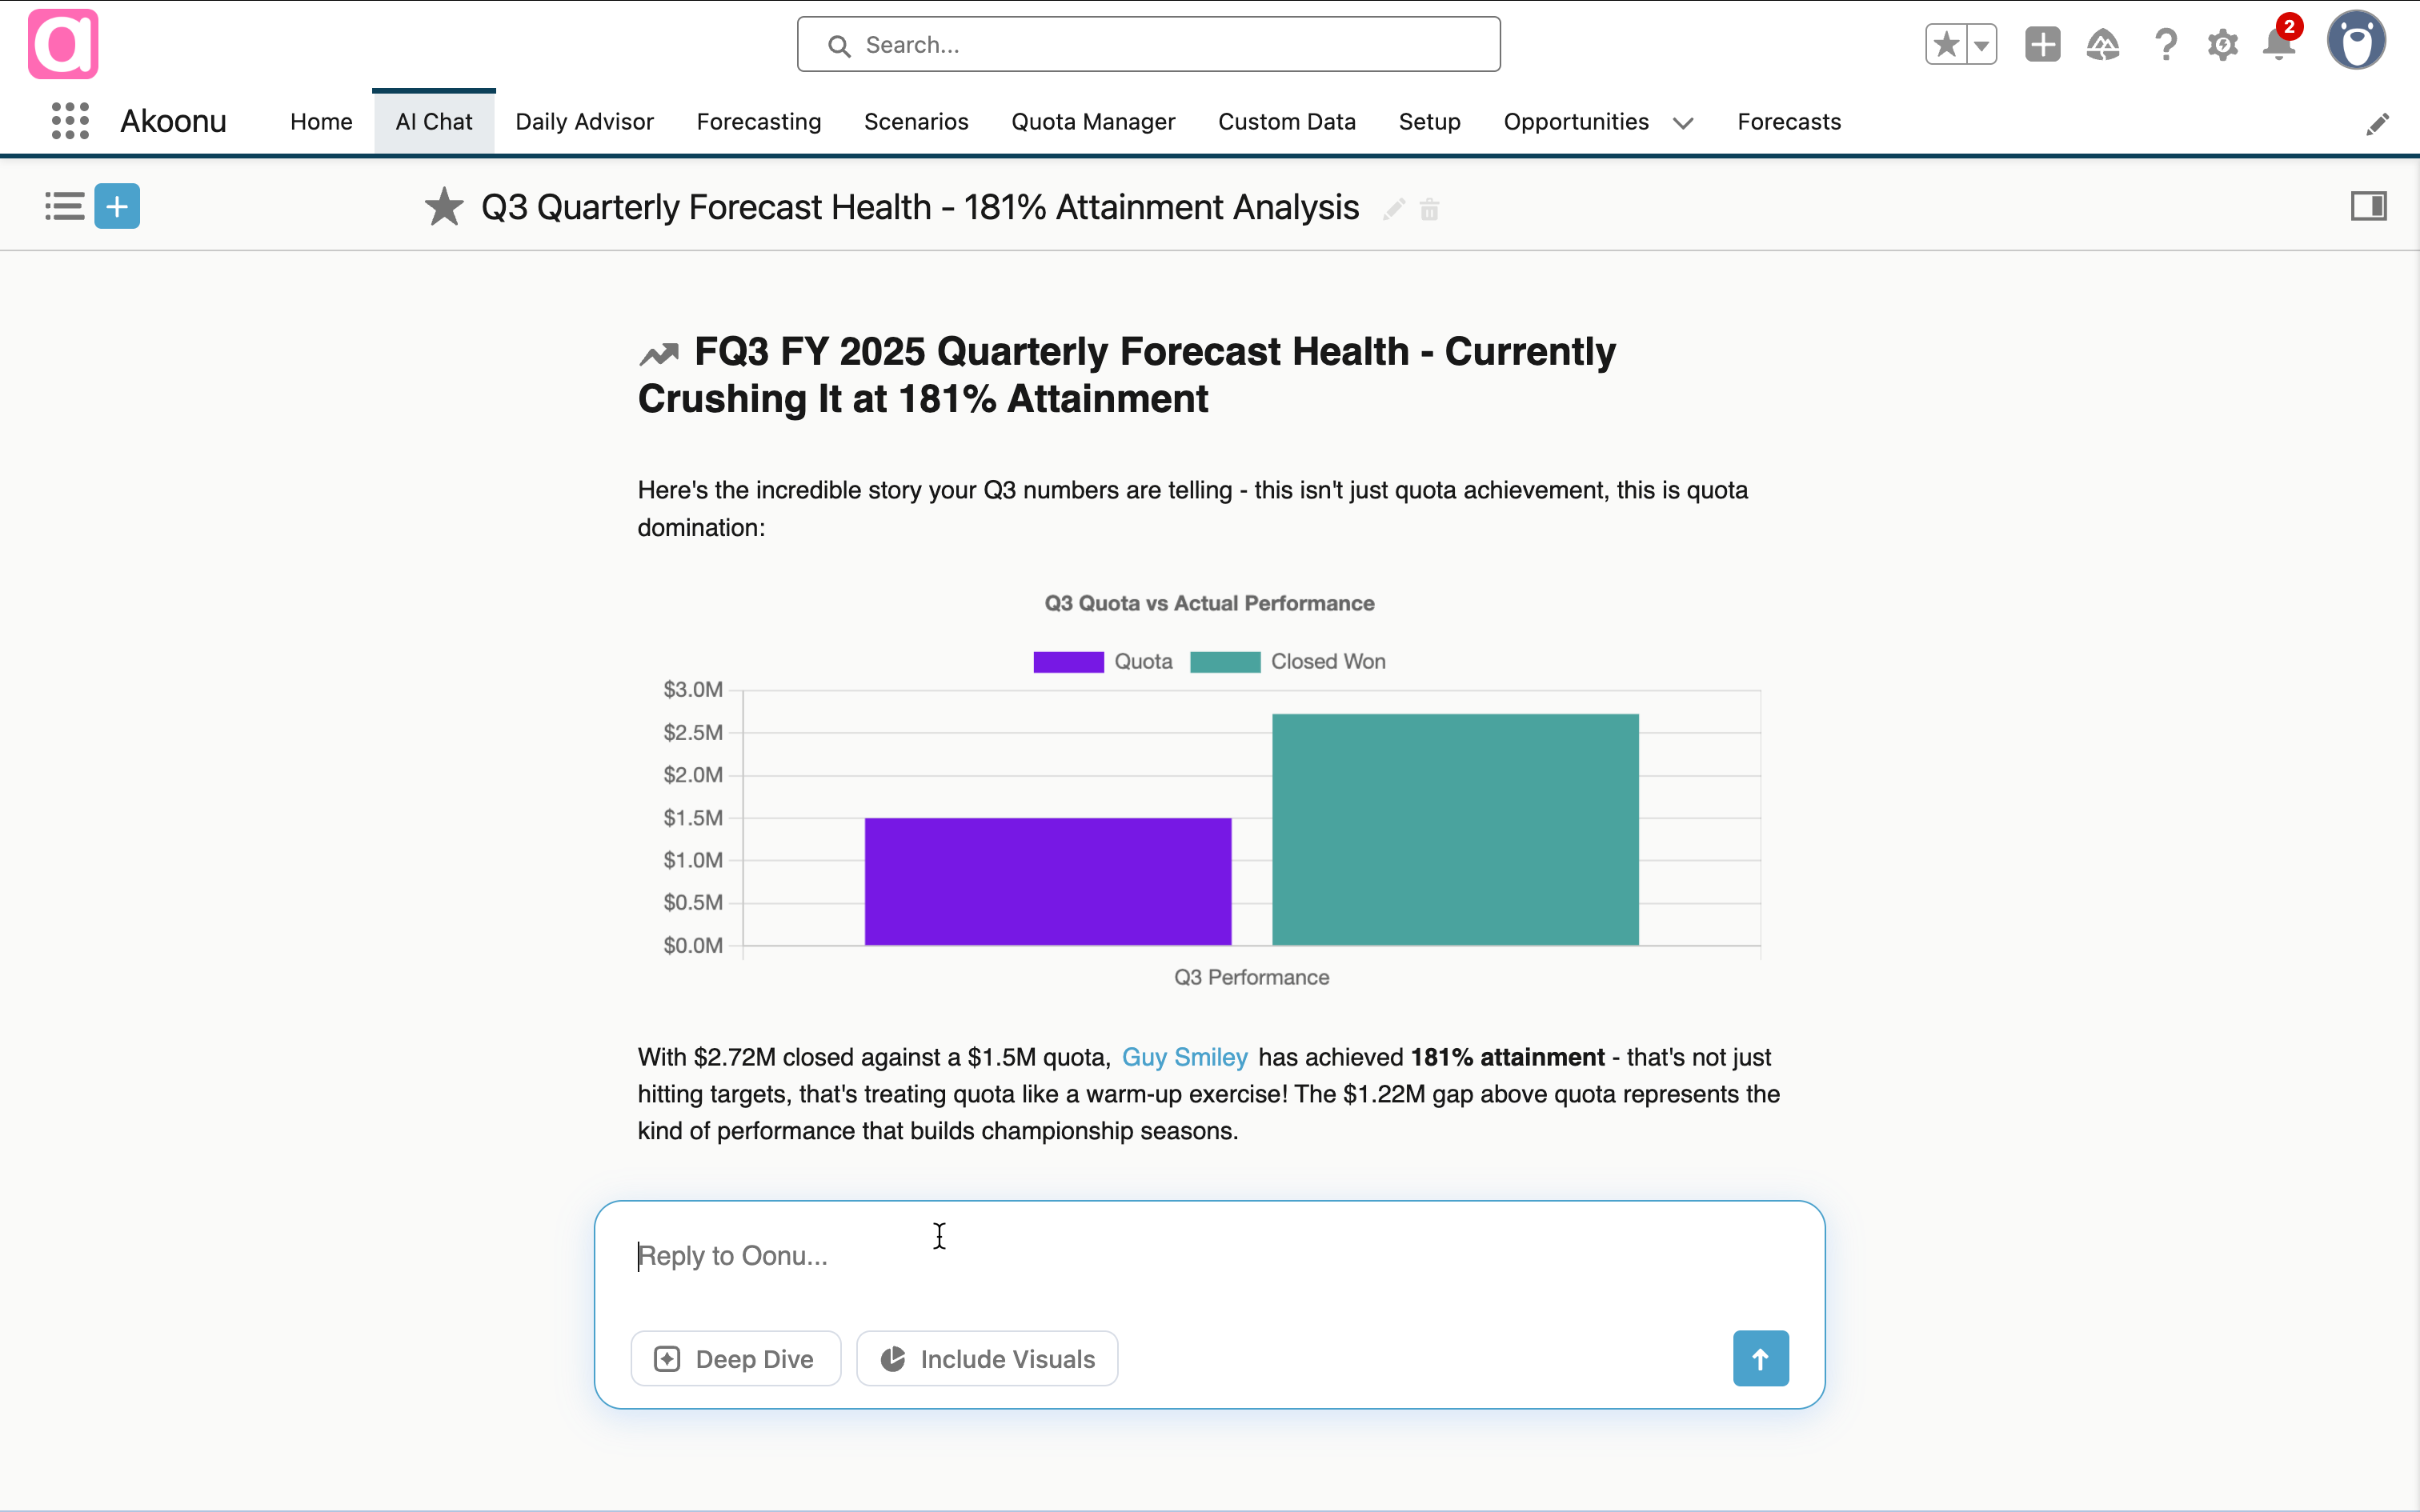This screenshot has width=2420, height=1512.
Task: Open the conversation title edit pencil icon
Action: (1393, 209)
